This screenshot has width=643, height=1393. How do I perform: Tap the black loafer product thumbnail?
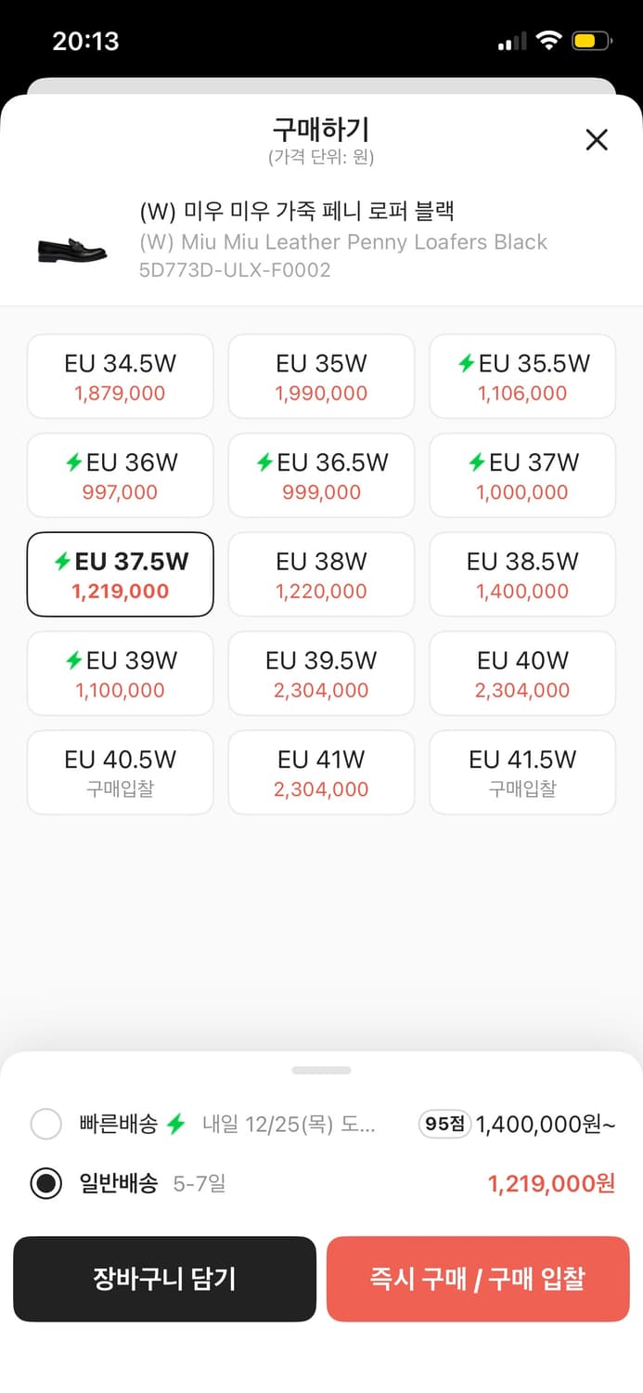[72, 248]
